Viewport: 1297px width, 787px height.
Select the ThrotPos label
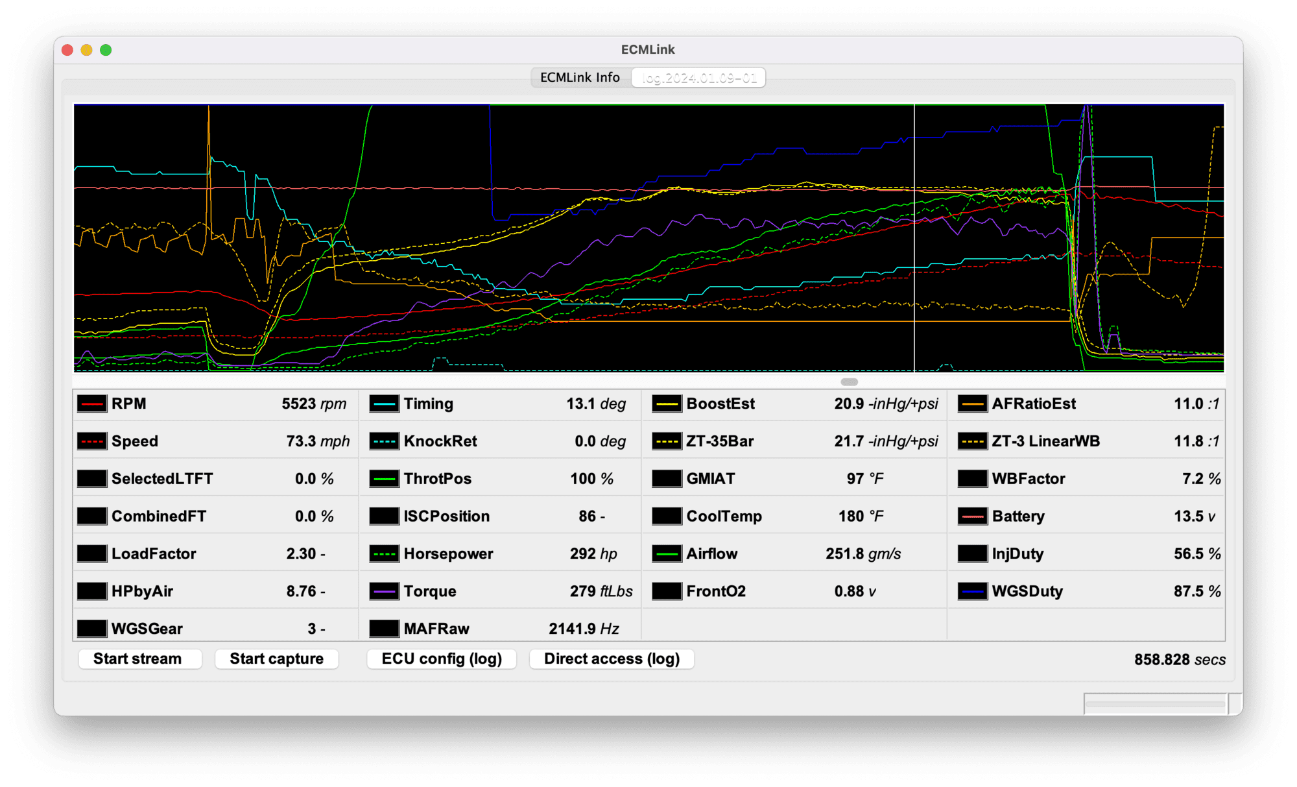pos(438,479)
